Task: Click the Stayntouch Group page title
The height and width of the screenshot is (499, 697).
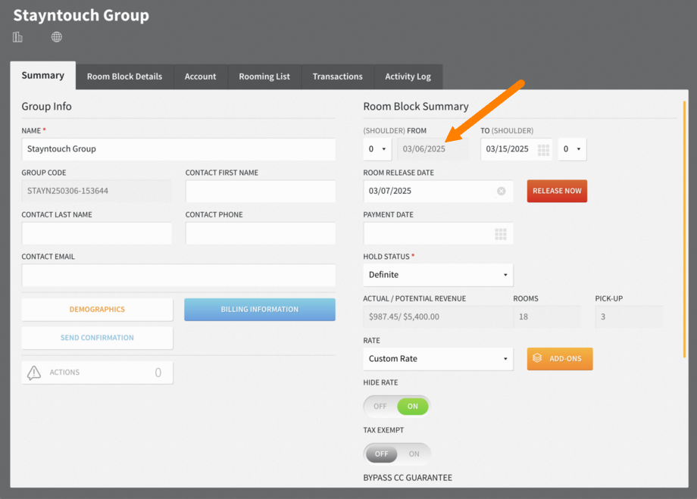Action: tap(81, 15)
